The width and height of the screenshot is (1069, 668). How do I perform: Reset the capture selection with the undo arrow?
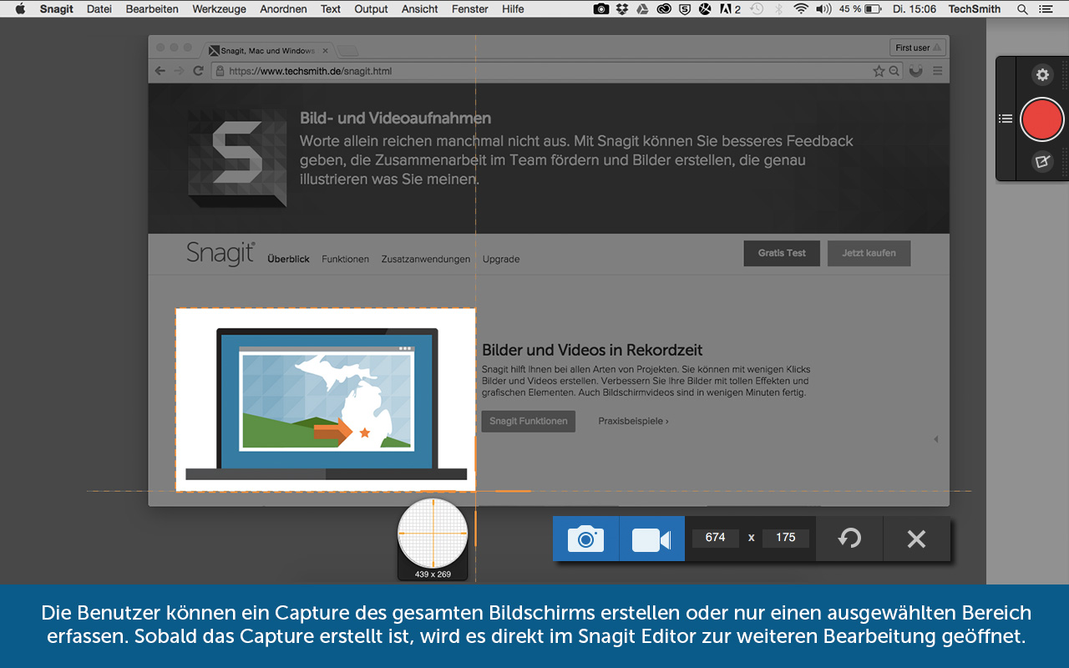coord(849,539)
